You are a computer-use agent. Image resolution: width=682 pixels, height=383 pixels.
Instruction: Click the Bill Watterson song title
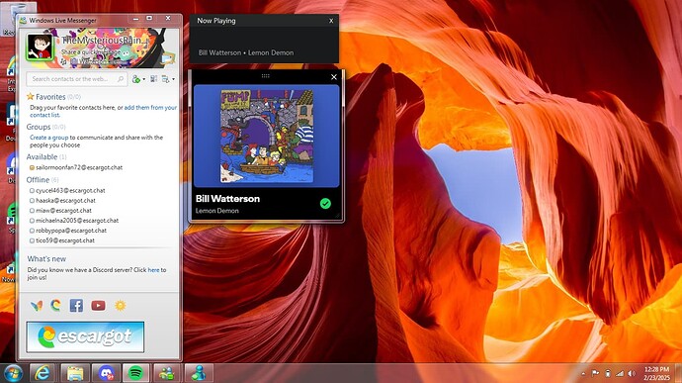click(227, 199)
